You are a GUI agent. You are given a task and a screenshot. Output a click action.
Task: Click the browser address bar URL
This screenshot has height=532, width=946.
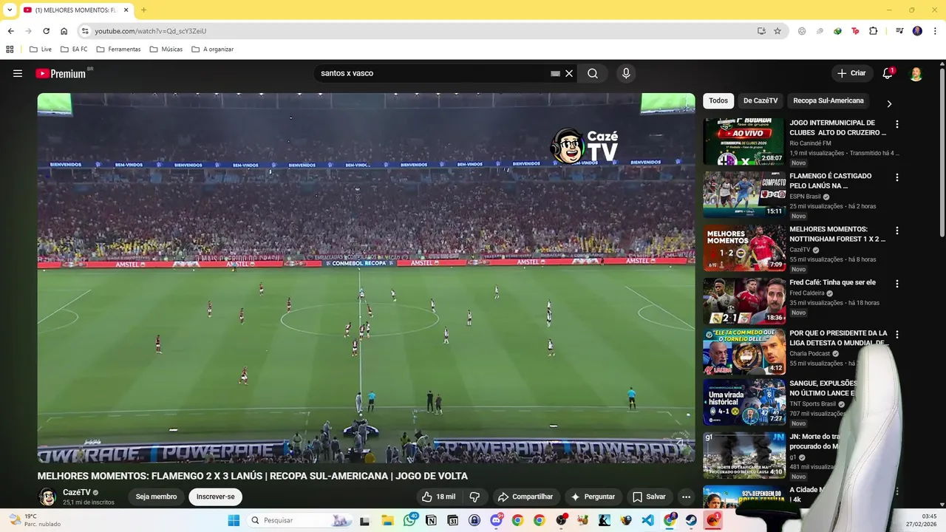[150, 31]
